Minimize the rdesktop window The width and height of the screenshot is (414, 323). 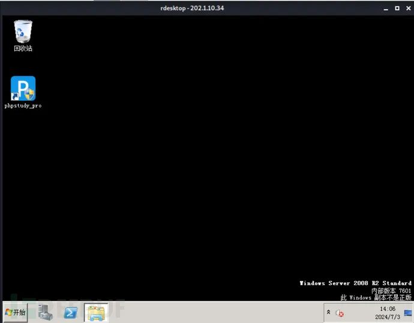point(386,8)
